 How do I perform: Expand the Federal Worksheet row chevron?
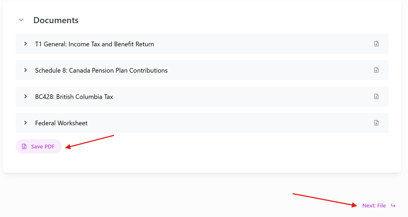point(26,123)
